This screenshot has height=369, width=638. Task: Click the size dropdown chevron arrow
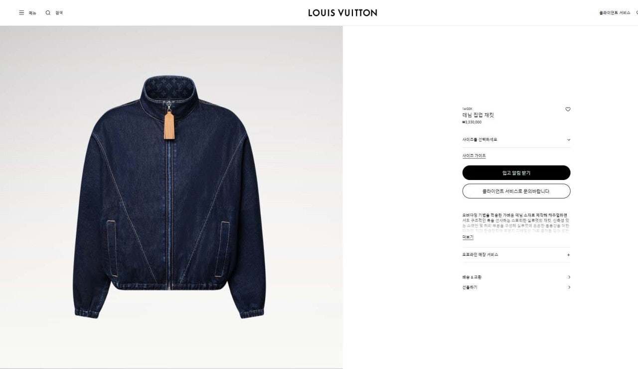(569, 140)
